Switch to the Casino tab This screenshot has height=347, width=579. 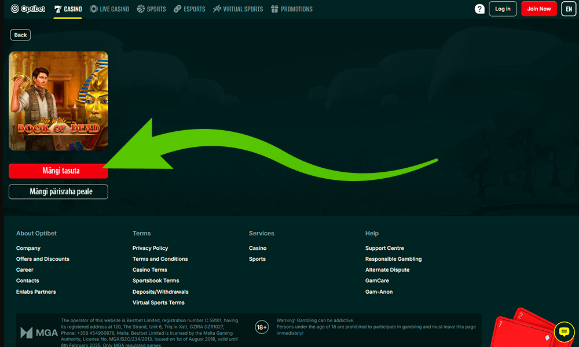coord(68,9)
